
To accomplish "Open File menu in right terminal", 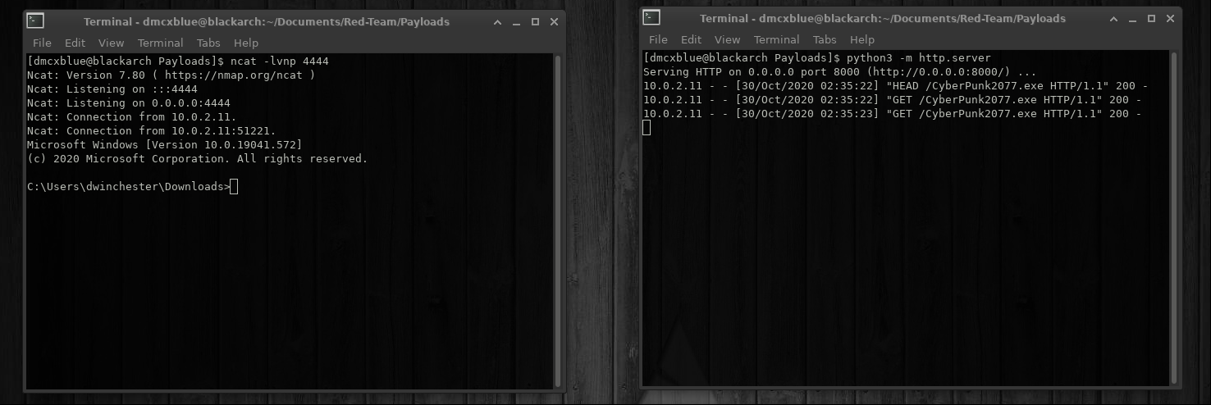I will 658,39.
